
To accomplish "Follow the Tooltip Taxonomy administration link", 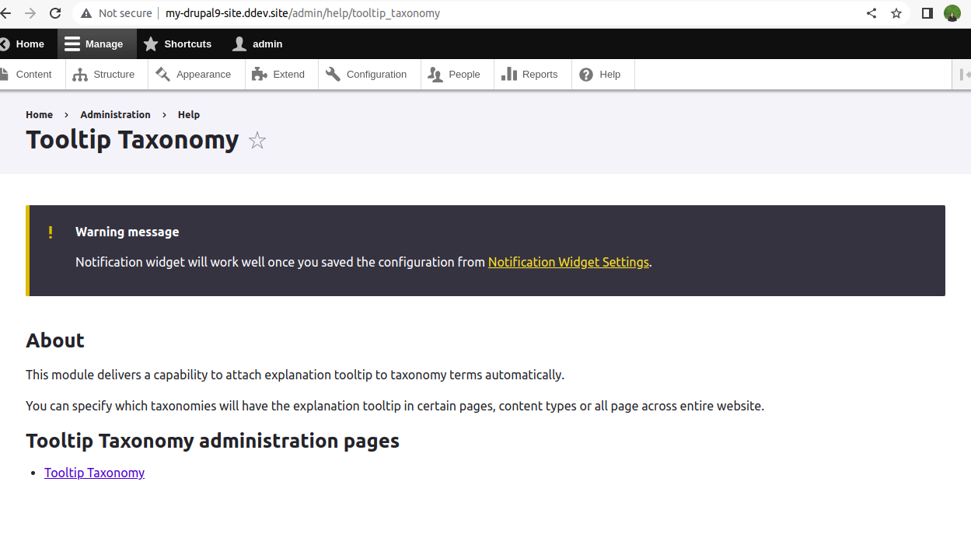I will pos(94,472).
